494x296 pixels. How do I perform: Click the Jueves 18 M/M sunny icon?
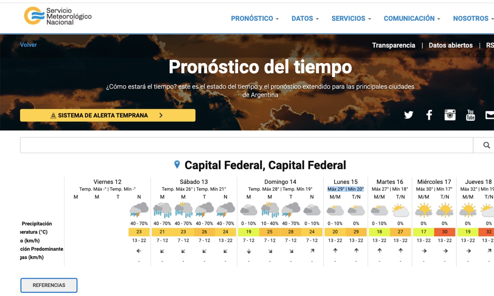[x=468, y=210]
